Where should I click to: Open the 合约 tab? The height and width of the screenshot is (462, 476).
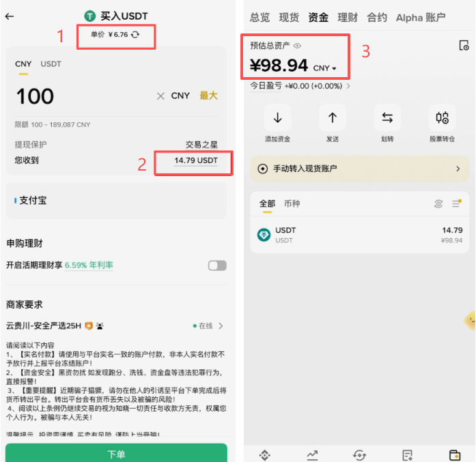tap(377, 18)
